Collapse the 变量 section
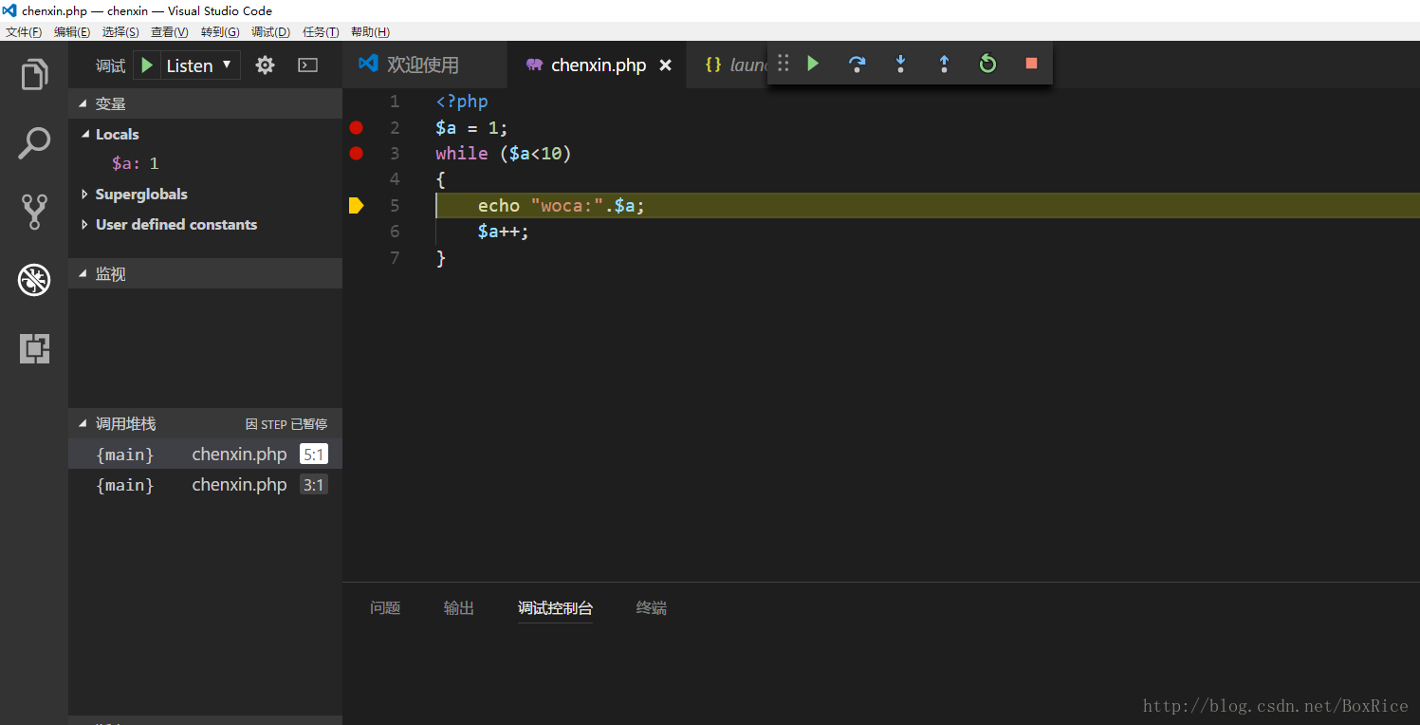 [x=83, y=103]
